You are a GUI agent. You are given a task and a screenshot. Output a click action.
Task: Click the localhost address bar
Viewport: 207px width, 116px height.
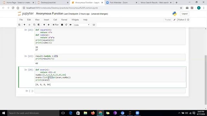[100, 8]
